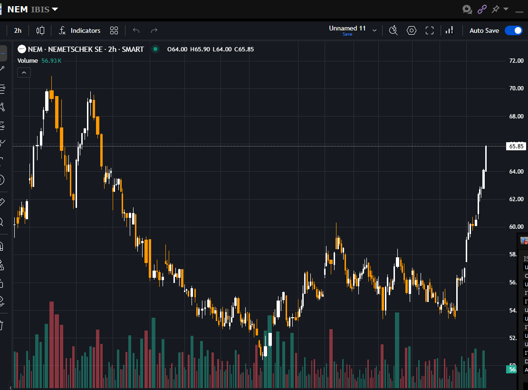Click the emoji icon tool in sidebar

coord(2,180)
